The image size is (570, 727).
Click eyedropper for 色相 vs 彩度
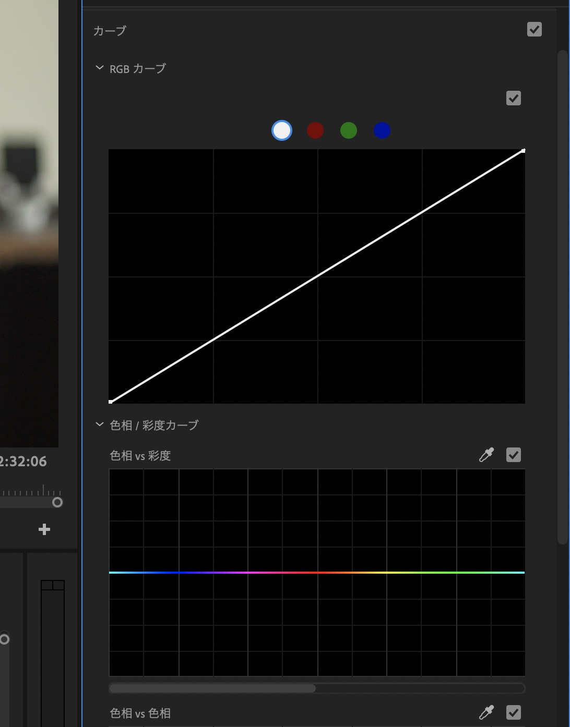[x=486, y=455]
